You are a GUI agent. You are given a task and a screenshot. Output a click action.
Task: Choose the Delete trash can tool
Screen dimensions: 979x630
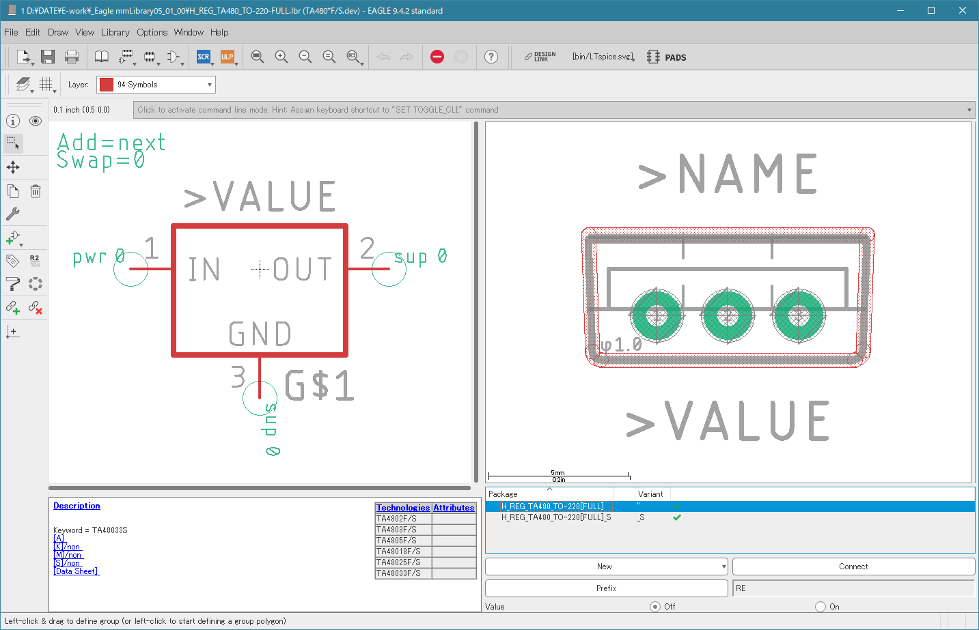[x=36, y=191]
